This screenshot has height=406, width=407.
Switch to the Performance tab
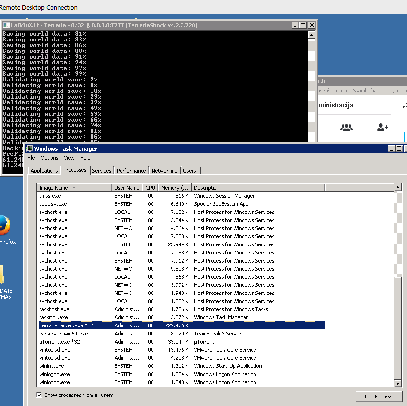tap(131, 171)
